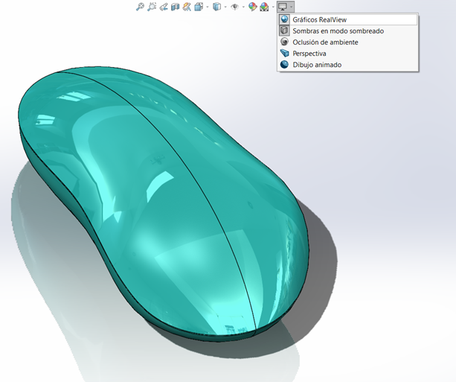Activate the Section View tool
The height and width of the screenshot is (382, 456).
coord(175,7)
